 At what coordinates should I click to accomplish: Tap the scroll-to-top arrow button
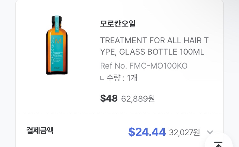(x=218, y=144)
